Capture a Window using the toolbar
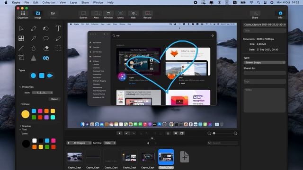The height and width of the screenshot is (170, 303). [x=108, y=15]
